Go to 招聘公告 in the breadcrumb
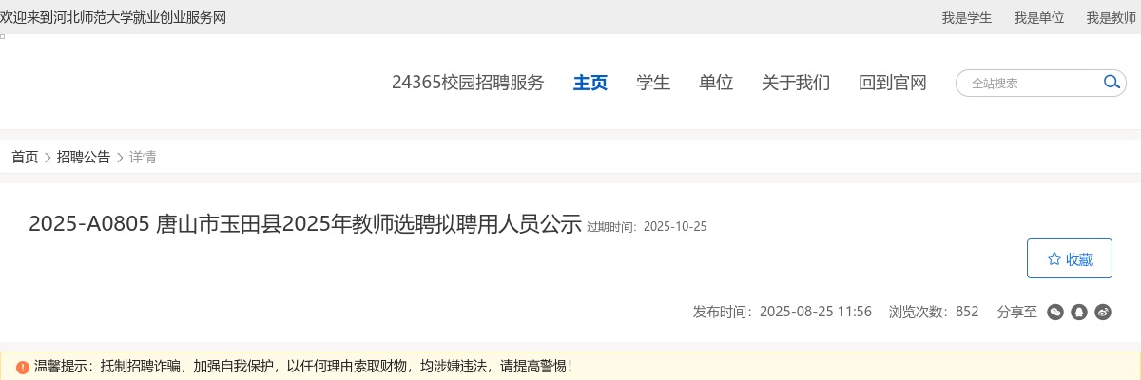The height and width of the screenshot is (380, 1141). click(84, 158)
